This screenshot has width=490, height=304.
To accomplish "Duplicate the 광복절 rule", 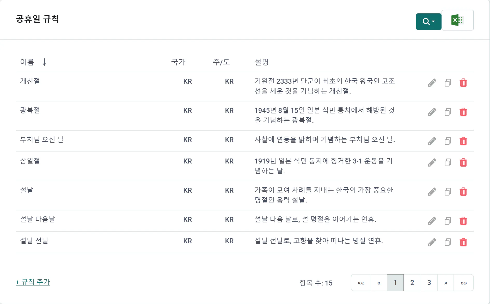I will coord(448,112).
